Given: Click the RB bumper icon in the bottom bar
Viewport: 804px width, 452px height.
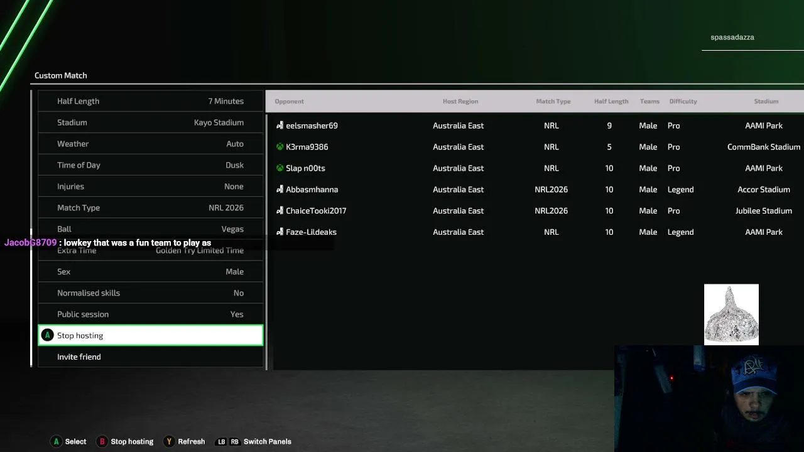Looking at the screenshot, I should 234,441.
